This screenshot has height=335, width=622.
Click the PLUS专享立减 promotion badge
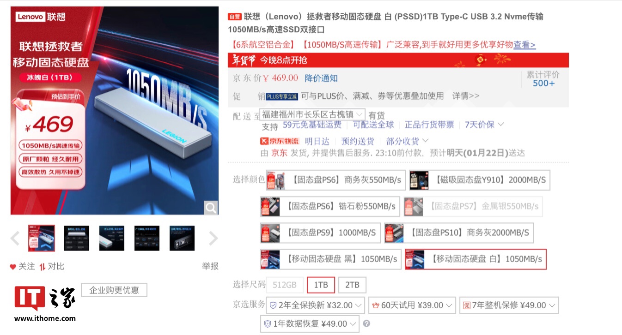pos(282,96)
